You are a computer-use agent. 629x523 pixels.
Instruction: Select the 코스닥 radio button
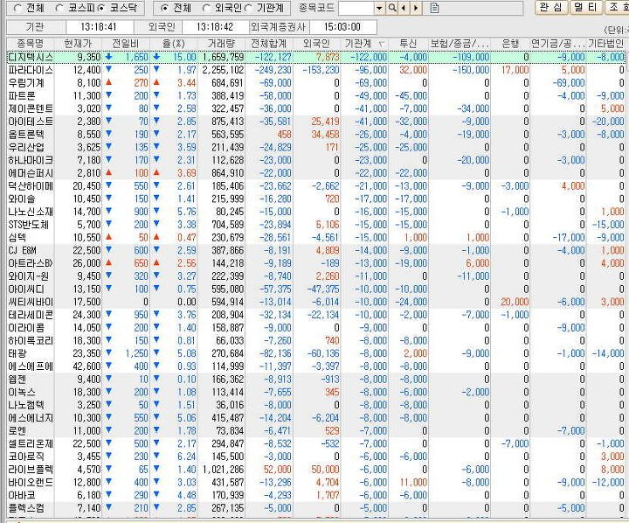(101, 8)
